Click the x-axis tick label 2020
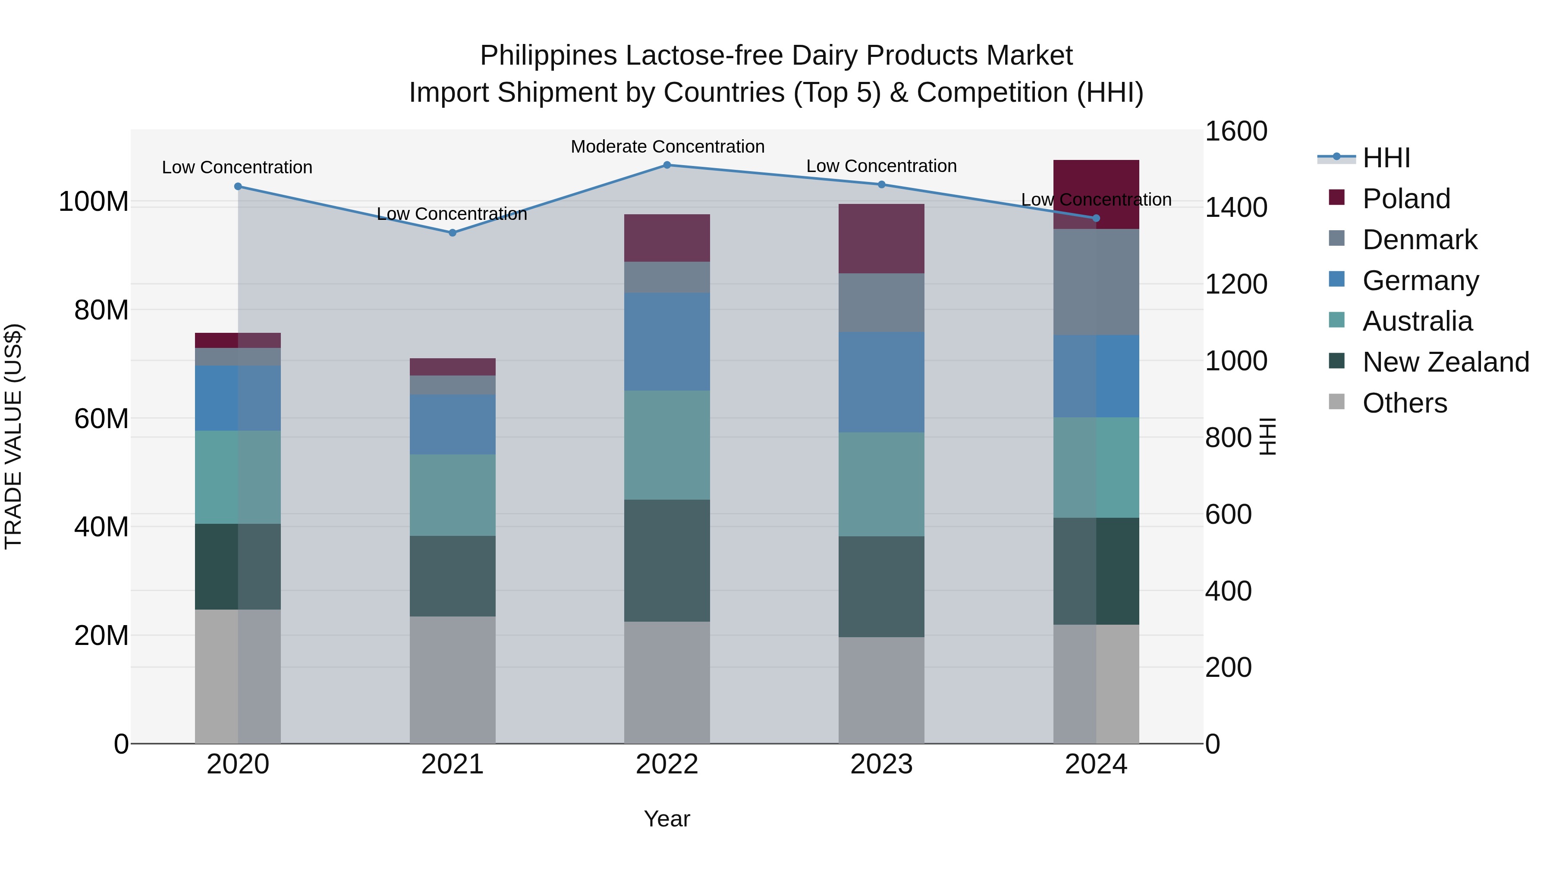 [238, 764]
